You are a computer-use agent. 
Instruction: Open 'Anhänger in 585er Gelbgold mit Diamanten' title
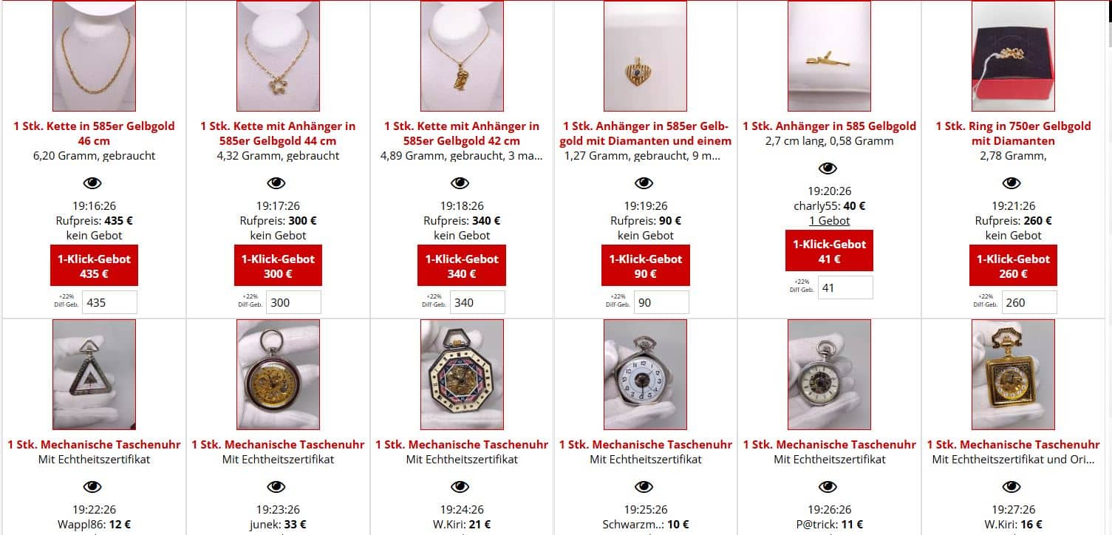coord(646,134)
